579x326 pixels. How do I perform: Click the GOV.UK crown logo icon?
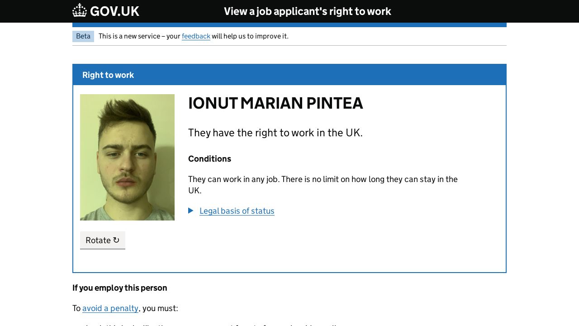pyautogui.click(x=80, y=10)
